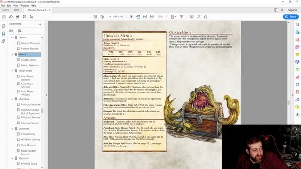Image resolution: width=301 pixels, height=169 pixels.
Task: Open the Edit menu
Action: 9,6
